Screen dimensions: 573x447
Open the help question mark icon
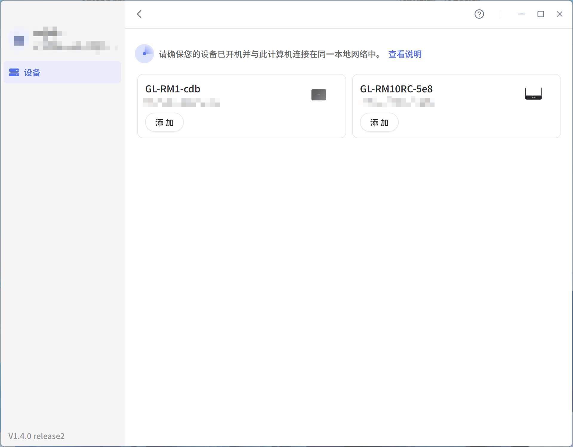479,14
